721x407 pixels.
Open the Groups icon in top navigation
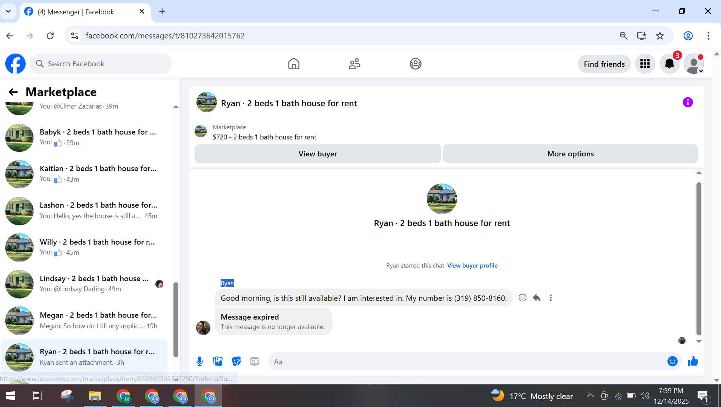pyautogui.click(x=416, y=64)
